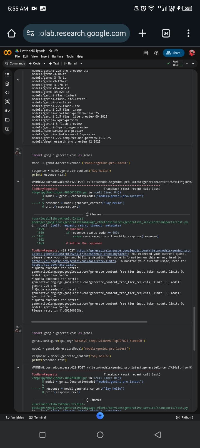200x448 pixels.
Task: Open the File menu
Action: (17, 56)
